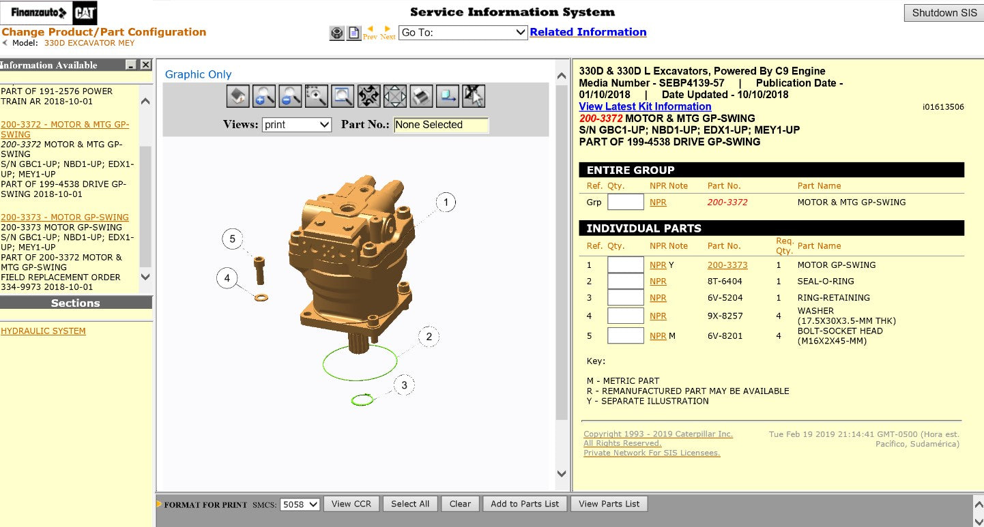Click the NPR link for 6V-5204
The height and width of the screenshot is (527, 984).
pos(658,298)
